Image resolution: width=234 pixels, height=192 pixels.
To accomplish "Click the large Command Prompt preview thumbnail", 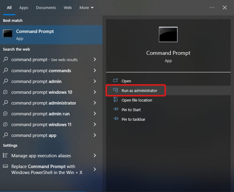I will (168, 34).
